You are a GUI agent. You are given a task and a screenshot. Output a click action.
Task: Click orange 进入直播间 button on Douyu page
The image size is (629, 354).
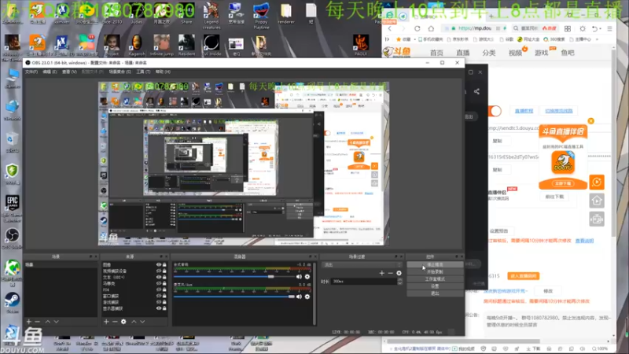pyautogui.click(x=523, y=276)
